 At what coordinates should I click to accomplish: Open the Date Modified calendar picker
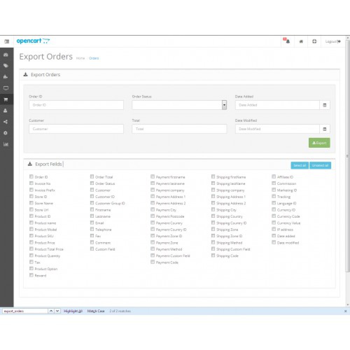(x=325, y=129)
